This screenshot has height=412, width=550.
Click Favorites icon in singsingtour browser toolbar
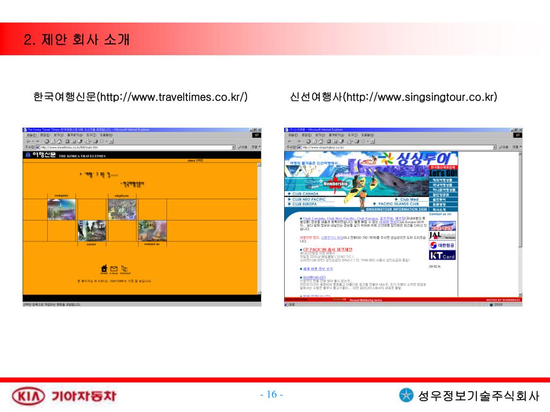[x=335, y=142]
